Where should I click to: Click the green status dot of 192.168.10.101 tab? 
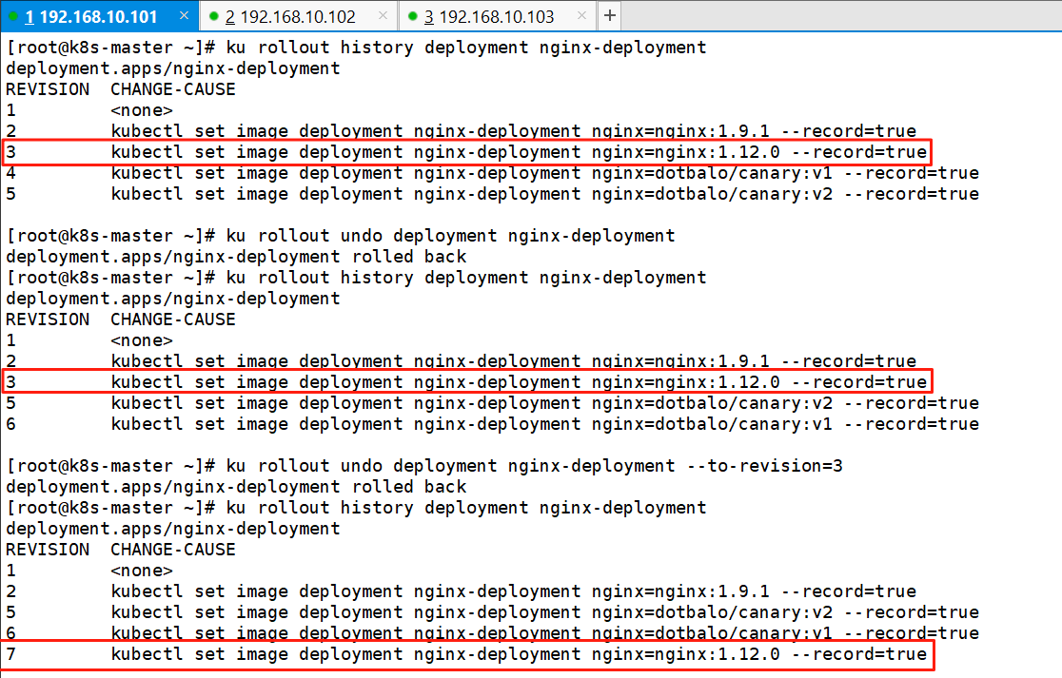[13, 16]
